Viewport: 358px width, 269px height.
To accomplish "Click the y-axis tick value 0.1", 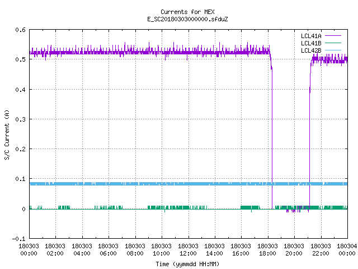I will (20, 179).
